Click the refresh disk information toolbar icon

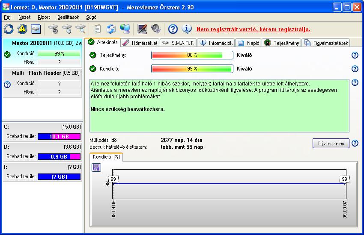[9, 29]
